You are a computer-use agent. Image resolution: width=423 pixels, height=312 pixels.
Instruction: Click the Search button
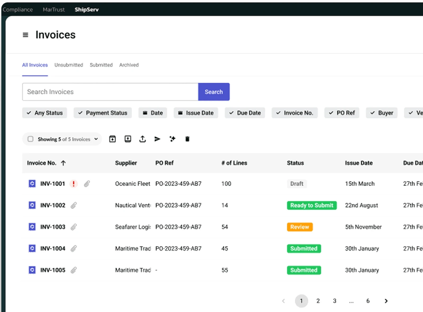click(214, 92)
